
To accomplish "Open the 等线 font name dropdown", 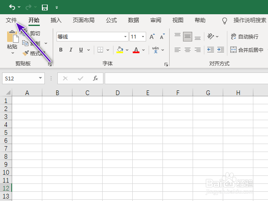I will 125,36.
